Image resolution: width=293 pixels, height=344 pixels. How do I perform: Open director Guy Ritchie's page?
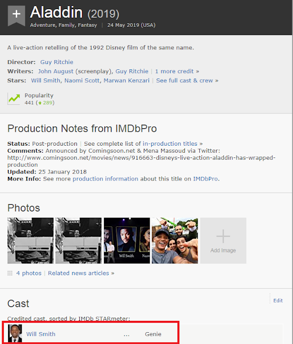point(57,62)
